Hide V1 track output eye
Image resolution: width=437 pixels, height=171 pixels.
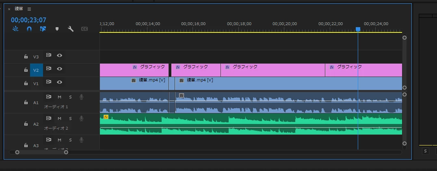tap(59, 82)
